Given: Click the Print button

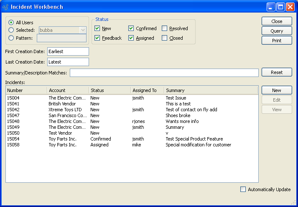Looking at the screenshot, I should [x=276, y=41].
